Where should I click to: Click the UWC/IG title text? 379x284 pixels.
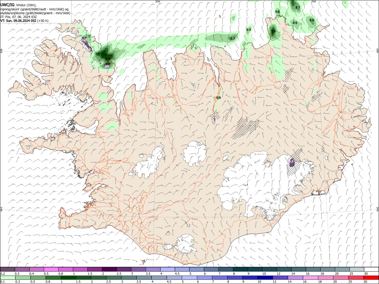point(7,5)
